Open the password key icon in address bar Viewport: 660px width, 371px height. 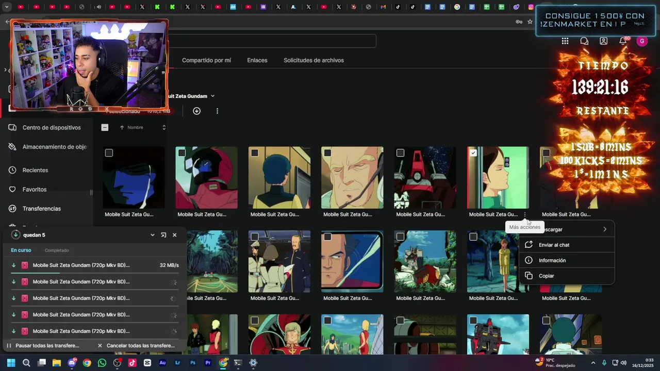click(519, 22)
